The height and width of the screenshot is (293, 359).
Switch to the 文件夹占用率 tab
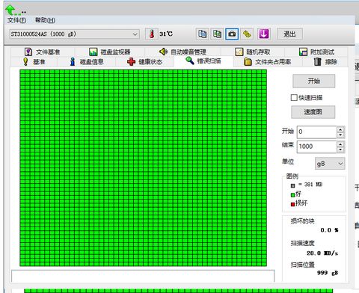click(267, 61)
